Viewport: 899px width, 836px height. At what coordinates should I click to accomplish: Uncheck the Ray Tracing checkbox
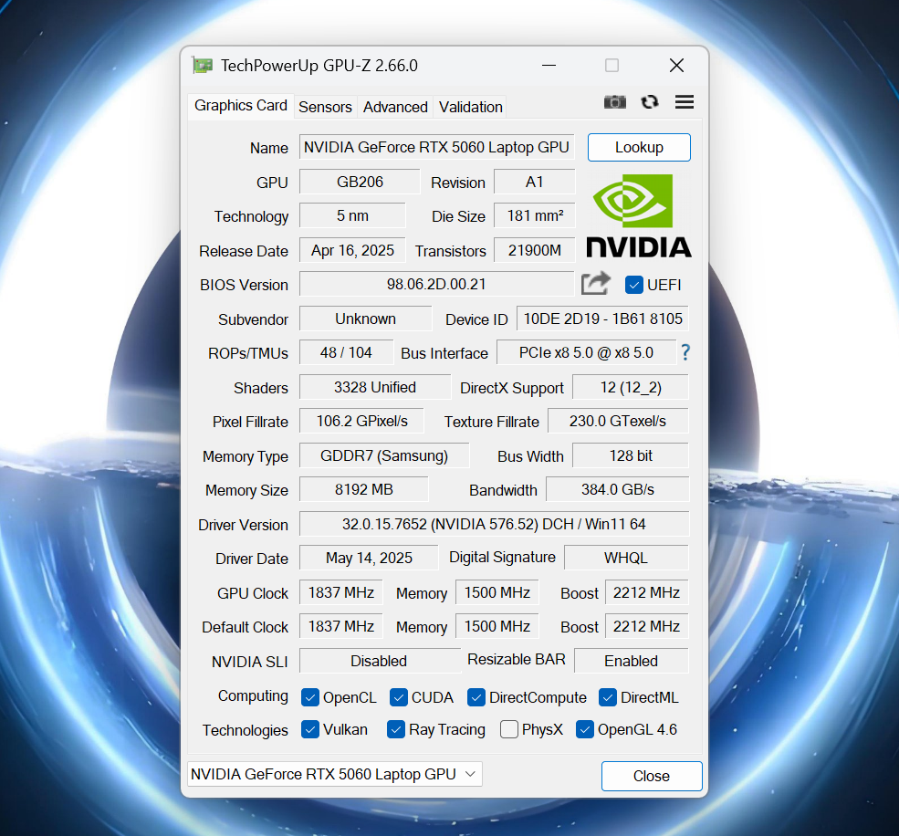click(396, 729)
